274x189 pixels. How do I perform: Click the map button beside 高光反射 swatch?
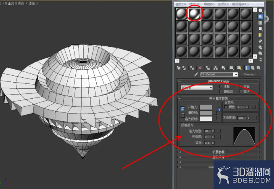pos(215,118)
